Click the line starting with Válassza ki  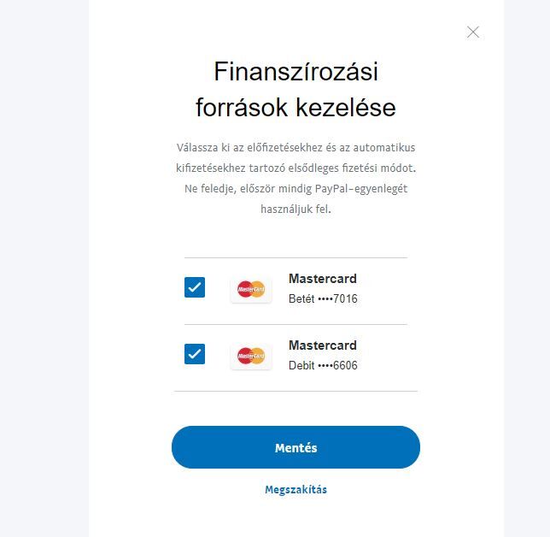tap(295, 148)
